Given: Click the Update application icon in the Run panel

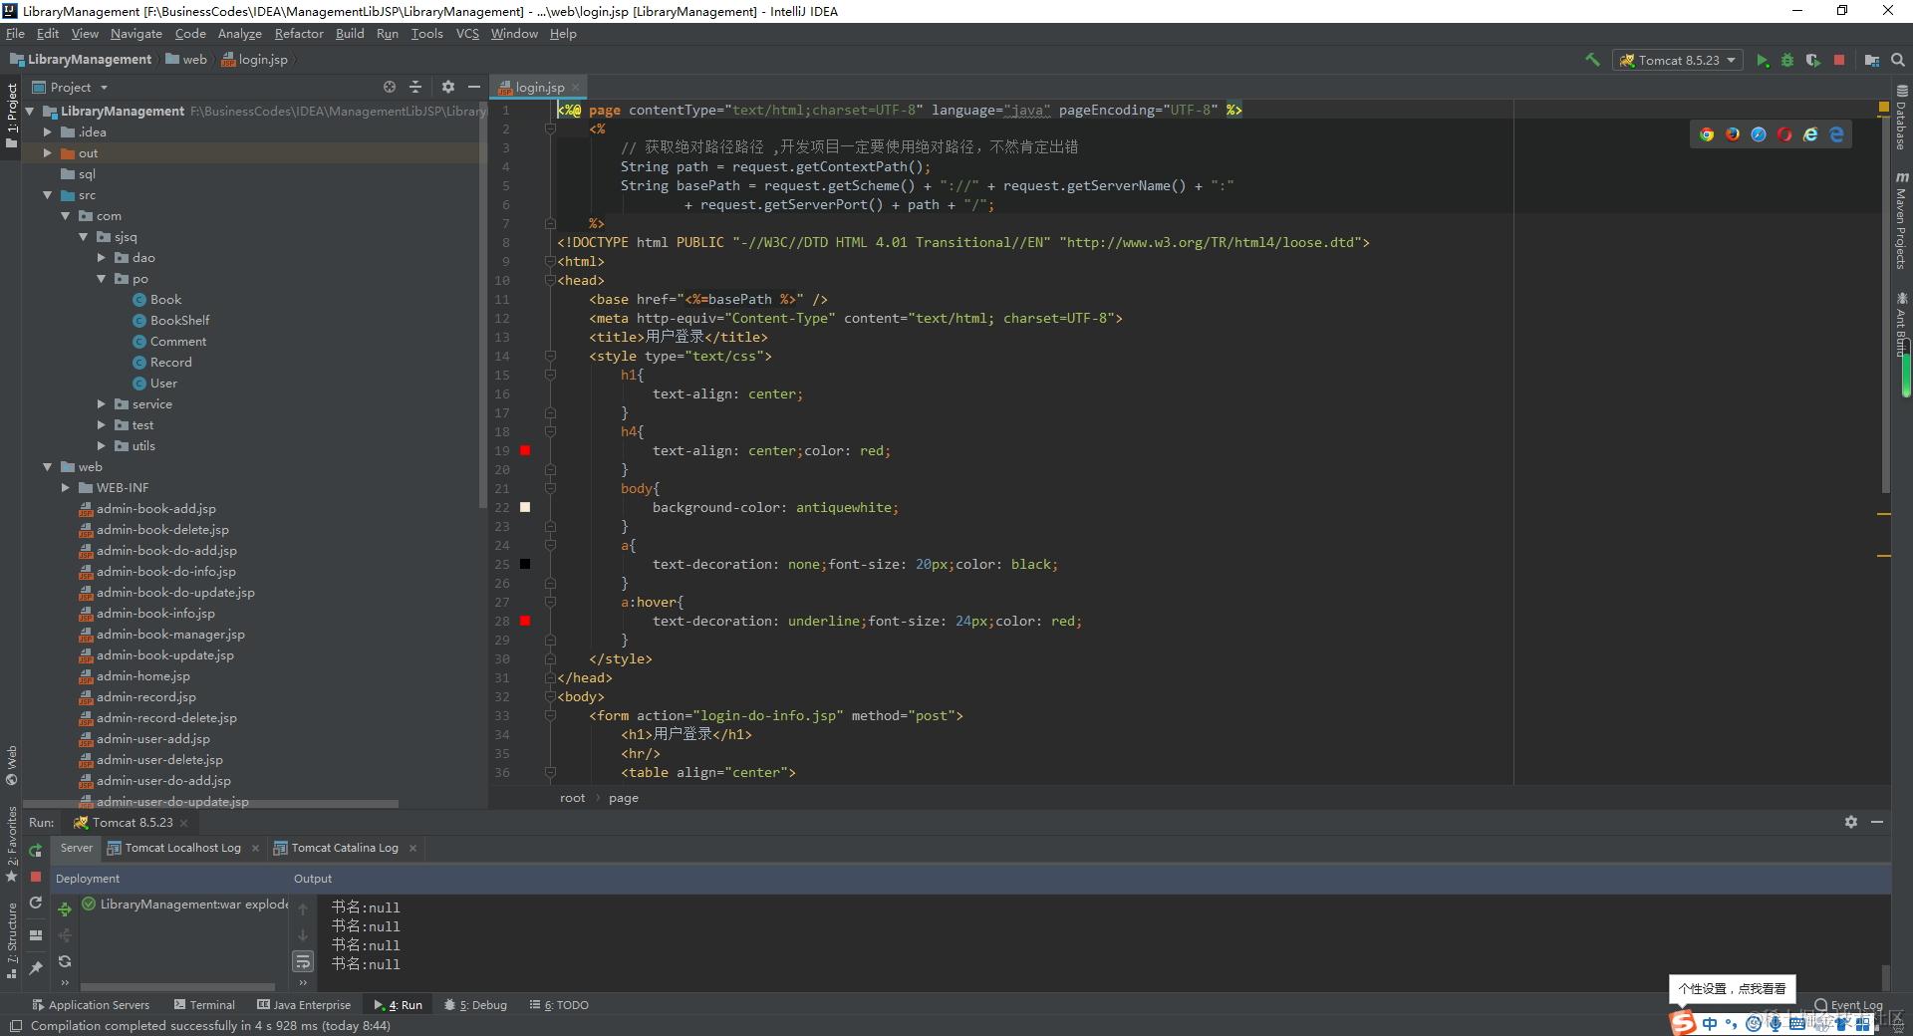Looking at the screenshot, I should (x=36, y=903).
